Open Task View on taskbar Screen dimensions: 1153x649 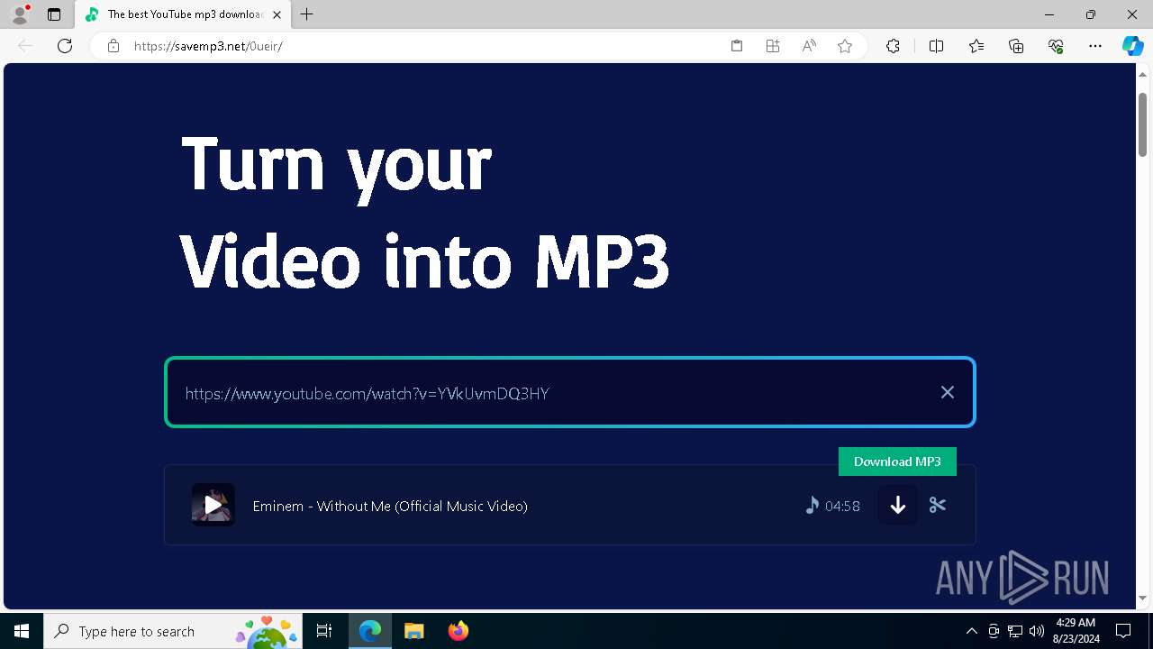point(324,631)
